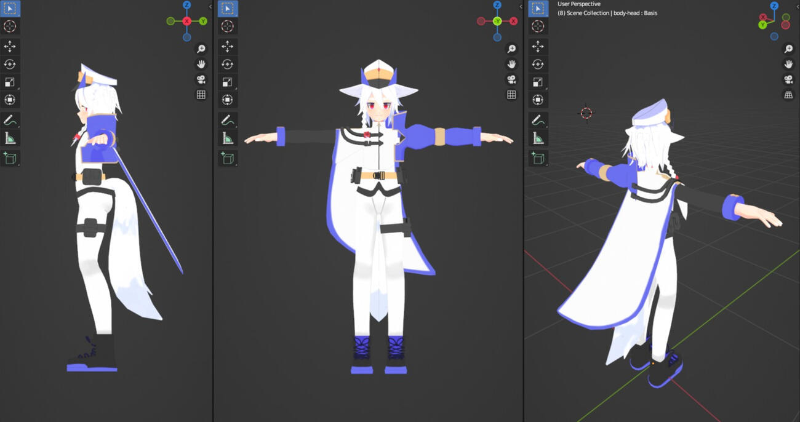The image size is (800, 422).
Task: Expand the sidebar arrow of middle viewport
Action: point(521,7)
